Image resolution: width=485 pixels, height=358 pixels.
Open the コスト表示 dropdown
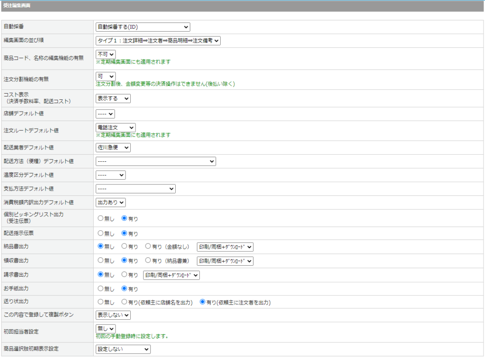pos(113,98)
